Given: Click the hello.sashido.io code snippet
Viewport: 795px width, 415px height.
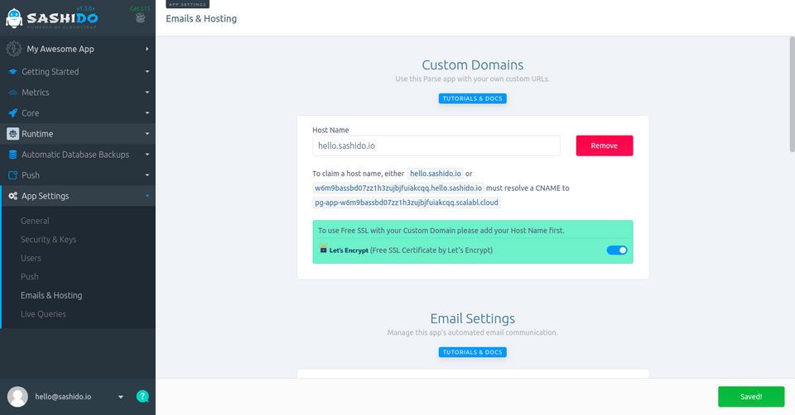Looking at the screenshot, I should tap(436, 174).
